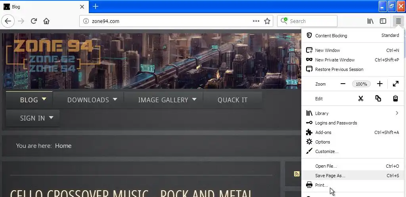This screenshot has width=406, height=197.
Task: Zoom in with the plus button
Action: (379, 84)
